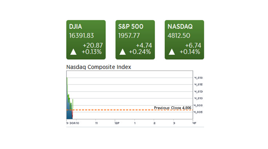The image size is (268, 149).
Task: Click the Previous Close 4,806 label
Action: [172, 108]
